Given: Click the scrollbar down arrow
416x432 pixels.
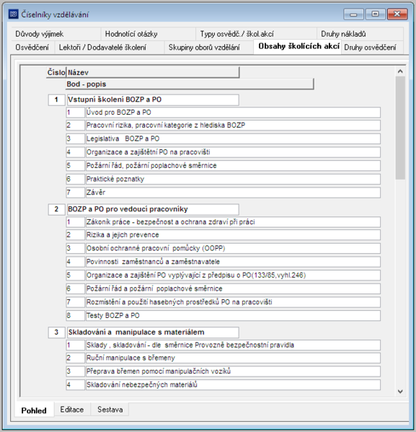Looking at the screenshot, I should (x=400, y=391).
